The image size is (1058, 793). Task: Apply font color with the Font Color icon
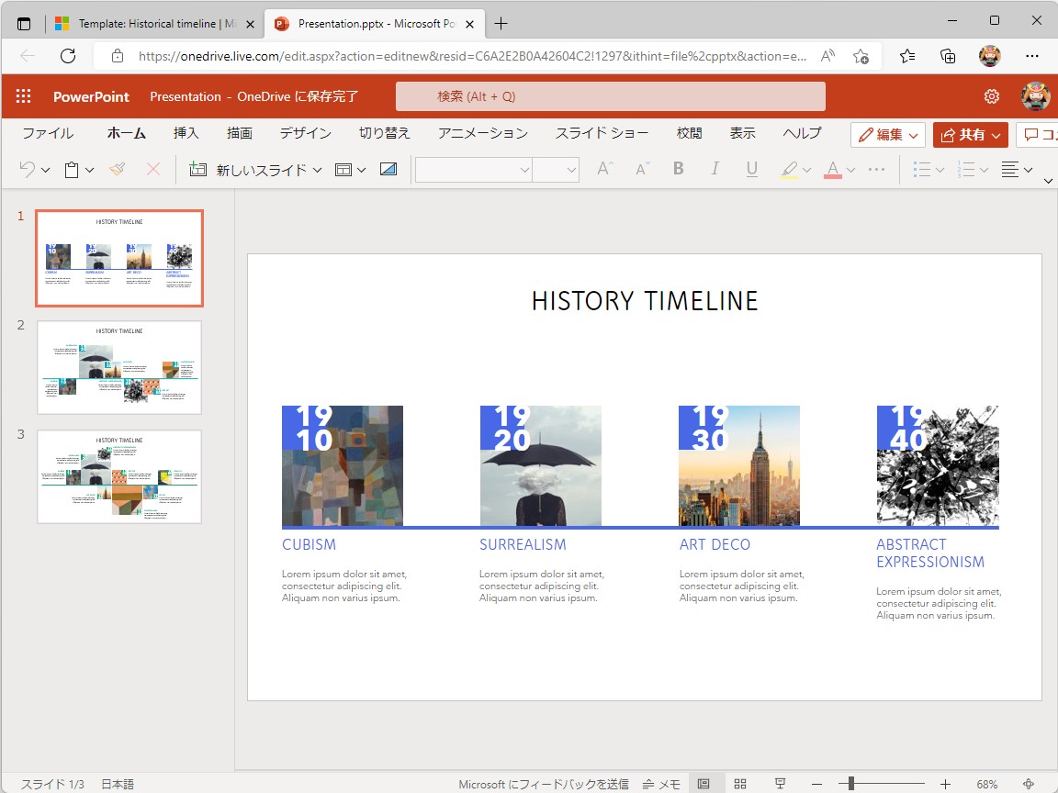pyautogui.click(x=831, y=169)
